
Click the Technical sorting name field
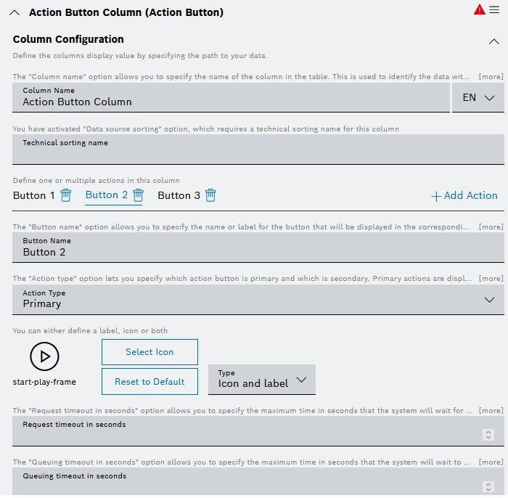[258, 150]
